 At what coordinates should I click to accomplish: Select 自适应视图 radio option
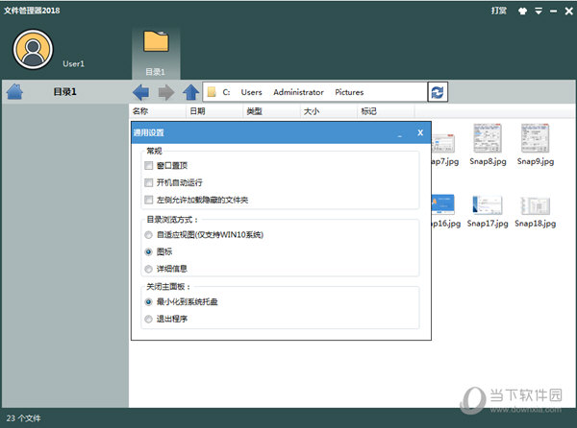click(148, 234)
